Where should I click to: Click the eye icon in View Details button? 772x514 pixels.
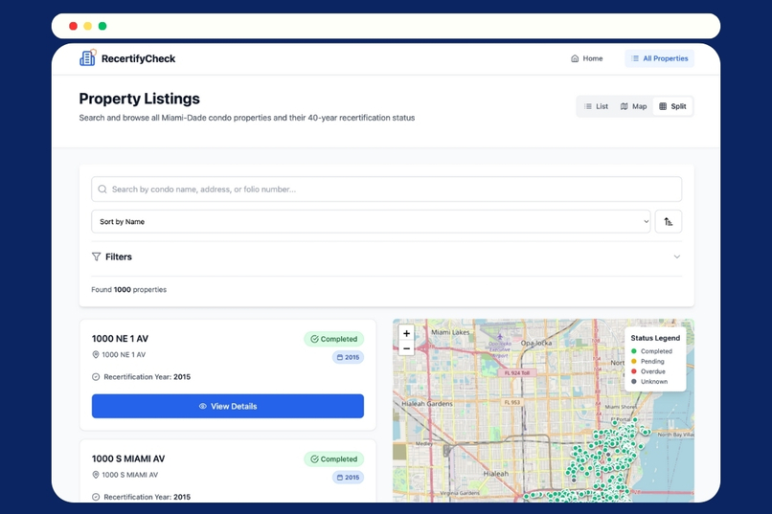tap(202, 406)
